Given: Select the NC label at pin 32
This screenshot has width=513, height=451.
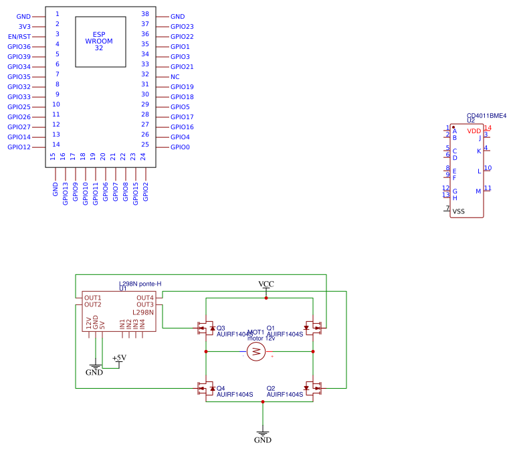Looking at the screenshot, I should point(175,77).
